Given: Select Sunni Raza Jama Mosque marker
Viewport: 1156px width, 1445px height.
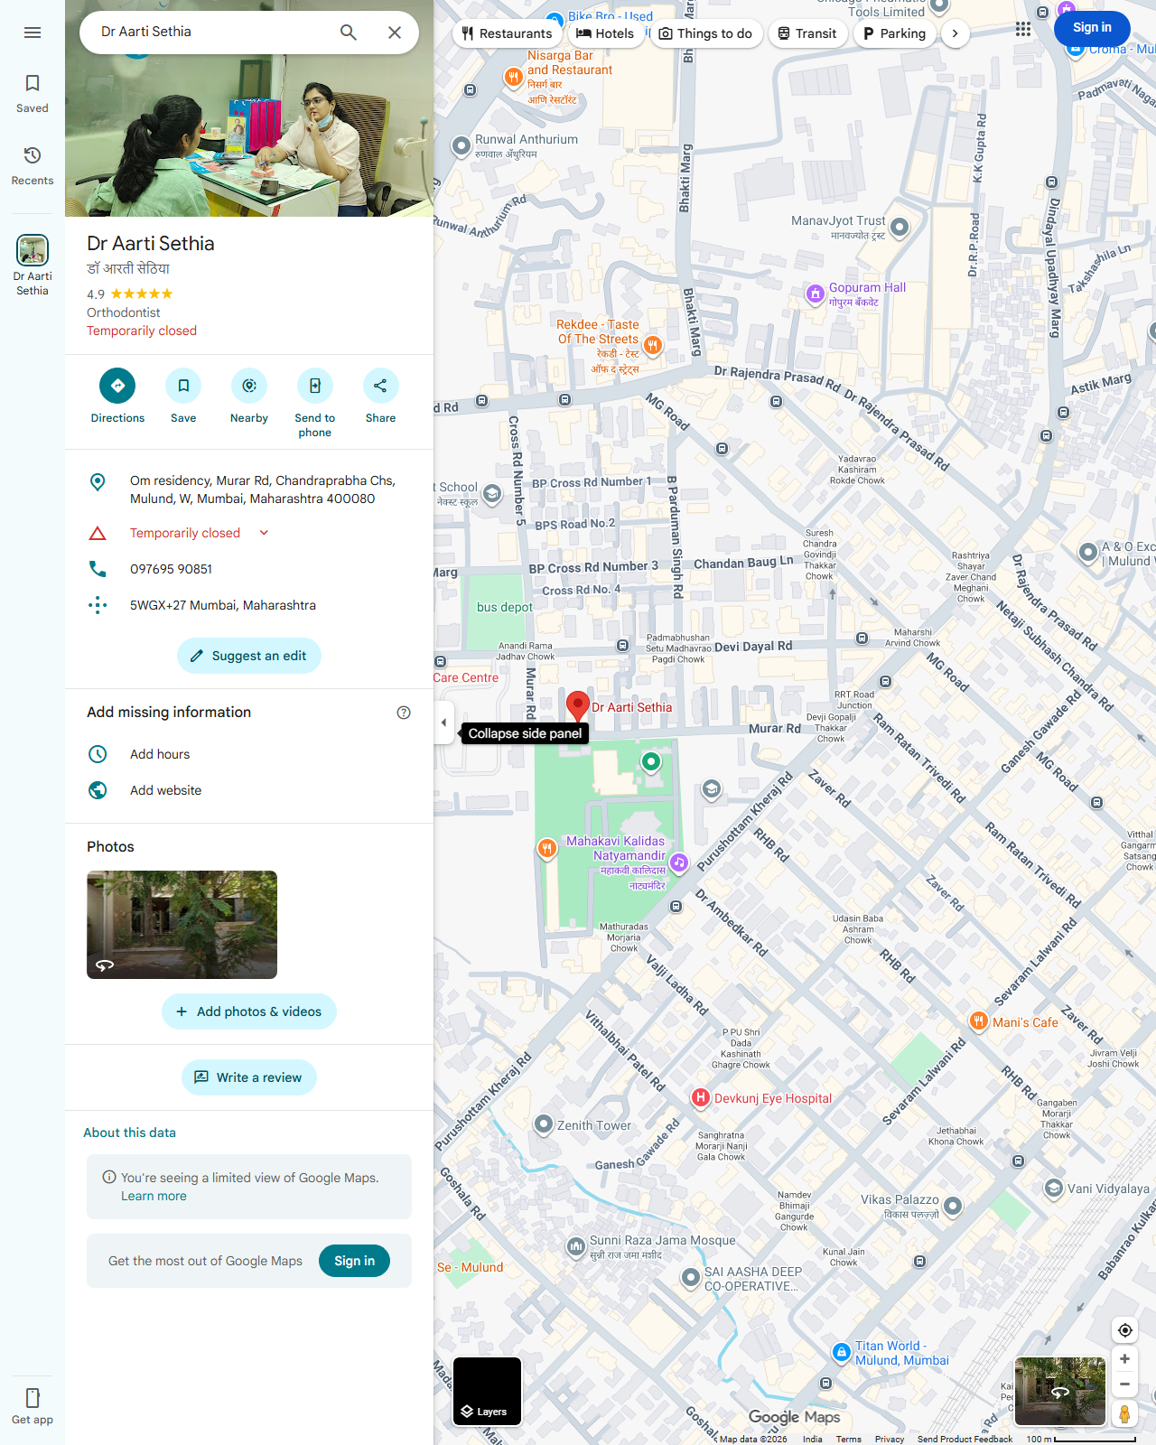Looking at the screenshot, I should (x=576, y=1247).
